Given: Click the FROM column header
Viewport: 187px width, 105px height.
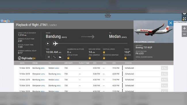Looking at the screenshot, I should (35, 63).
